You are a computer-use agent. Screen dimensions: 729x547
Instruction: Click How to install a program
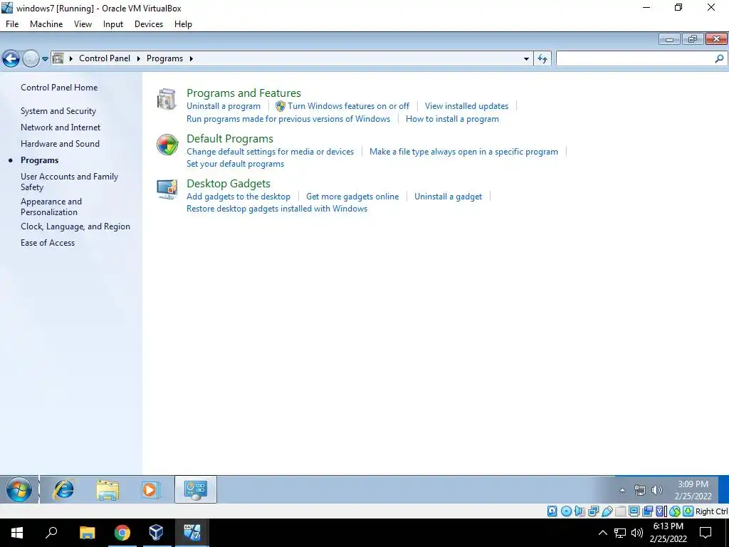[x=452, y=119]
